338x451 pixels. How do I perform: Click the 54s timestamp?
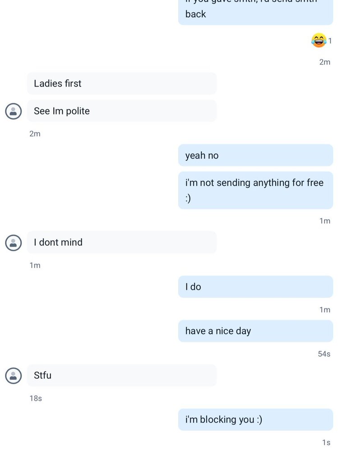[x=324, y=354]
